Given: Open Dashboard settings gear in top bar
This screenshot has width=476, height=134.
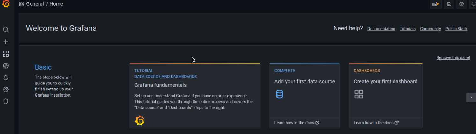Looking at the screenshot, I should pyautogui.click(x=461, y=4).
